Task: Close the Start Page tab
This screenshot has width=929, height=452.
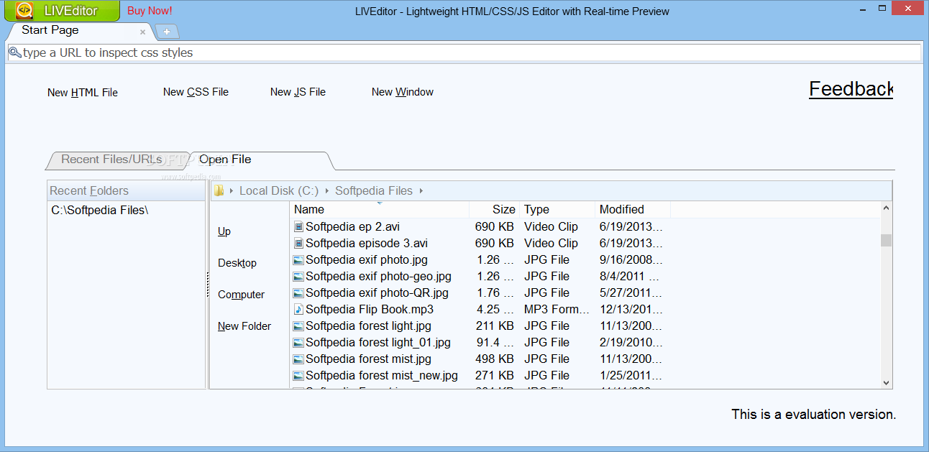Action: point(142,32)
